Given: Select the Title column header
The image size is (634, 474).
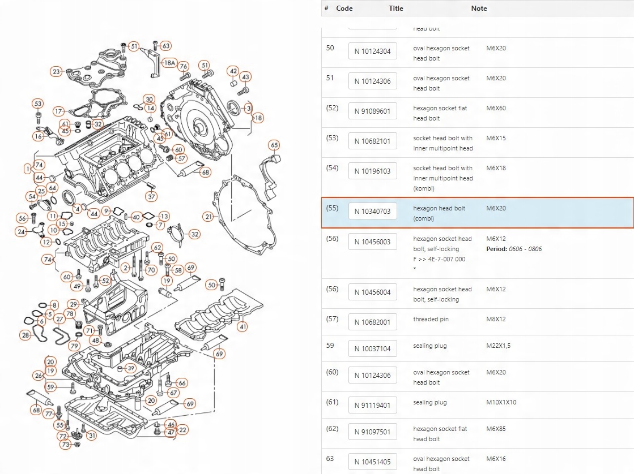Looking at the screenshot, I should [x=396, y=8].
